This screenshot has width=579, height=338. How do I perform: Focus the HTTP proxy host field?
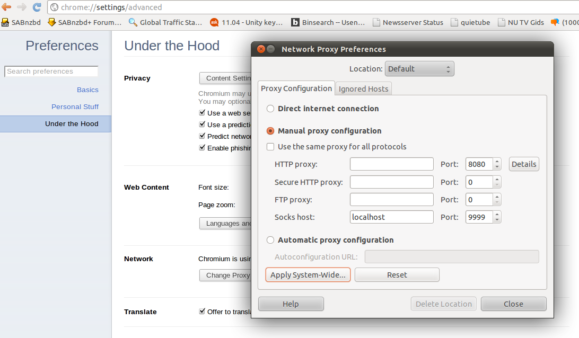(x=392, y=164)
